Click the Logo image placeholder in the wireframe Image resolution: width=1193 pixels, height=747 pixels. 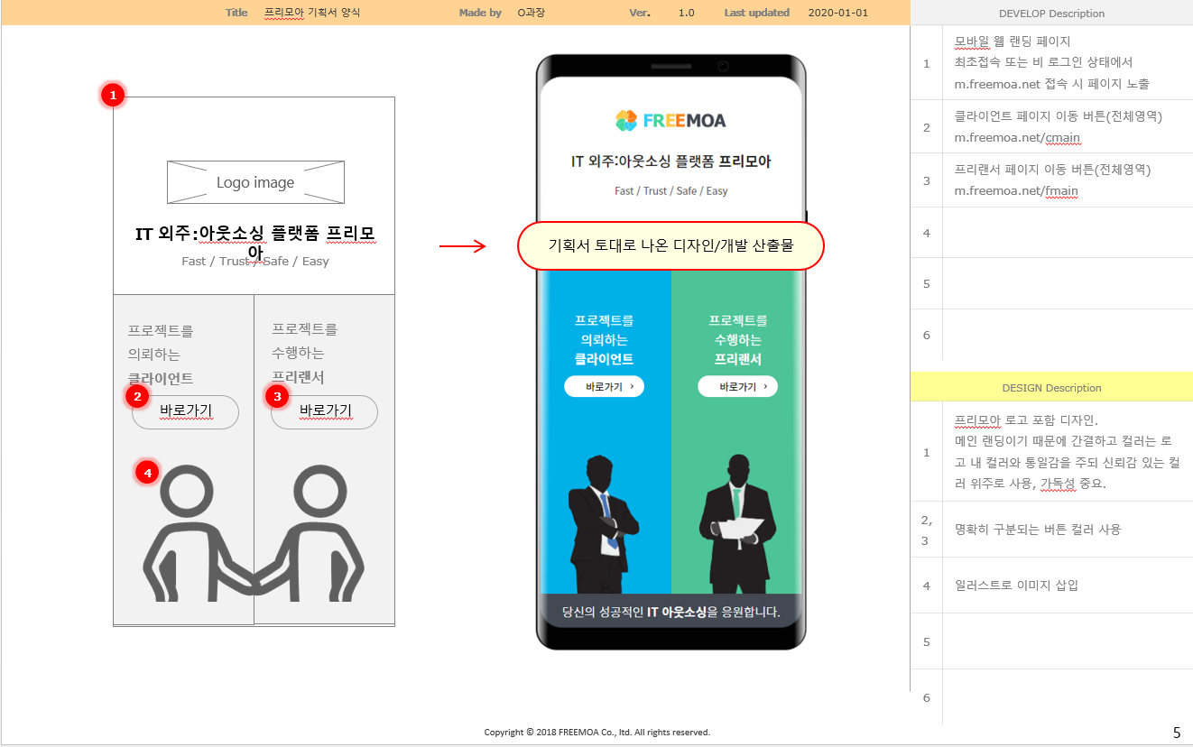(x=255, y=182)
